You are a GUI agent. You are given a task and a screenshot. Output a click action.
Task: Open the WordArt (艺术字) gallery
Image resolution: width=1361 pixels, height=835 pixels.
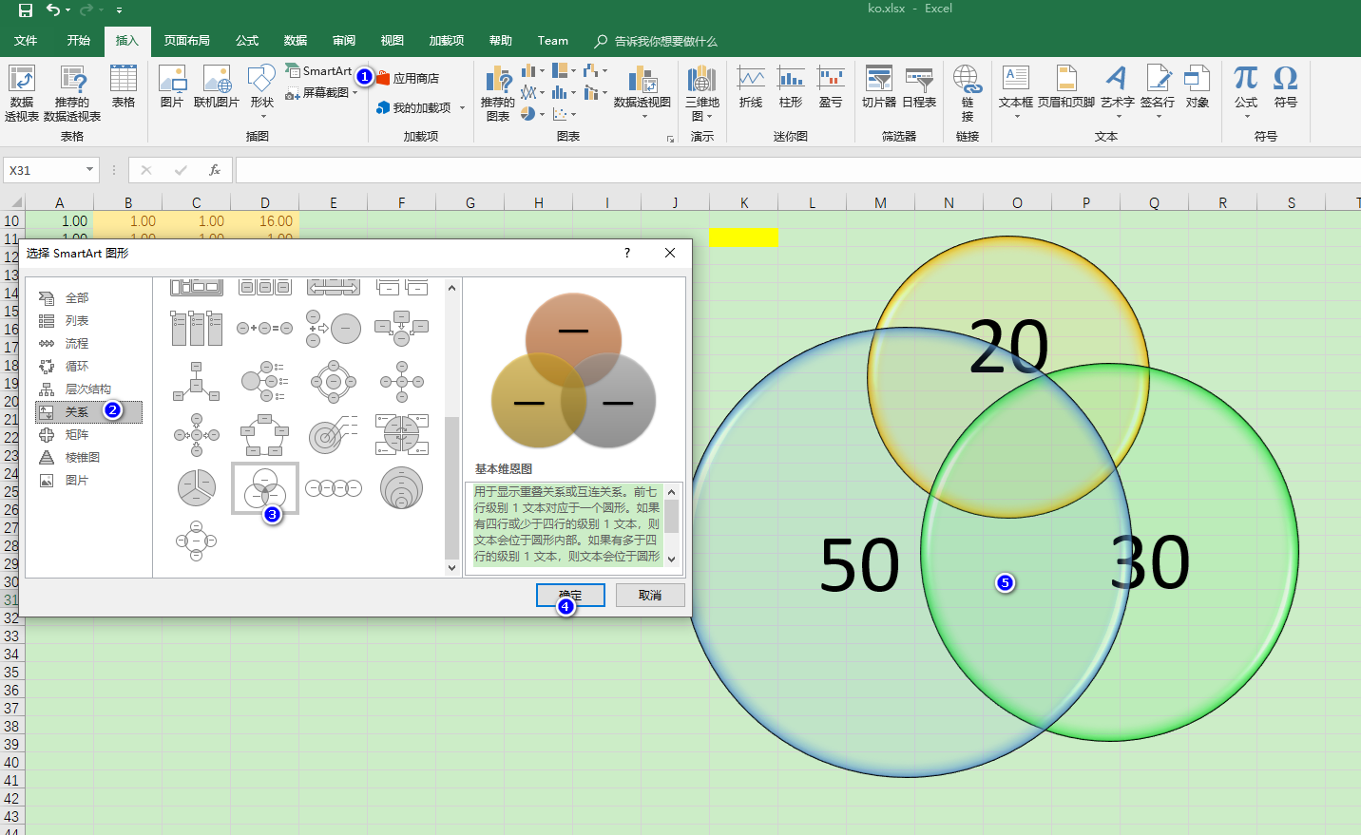click(x=1118, y=91)
